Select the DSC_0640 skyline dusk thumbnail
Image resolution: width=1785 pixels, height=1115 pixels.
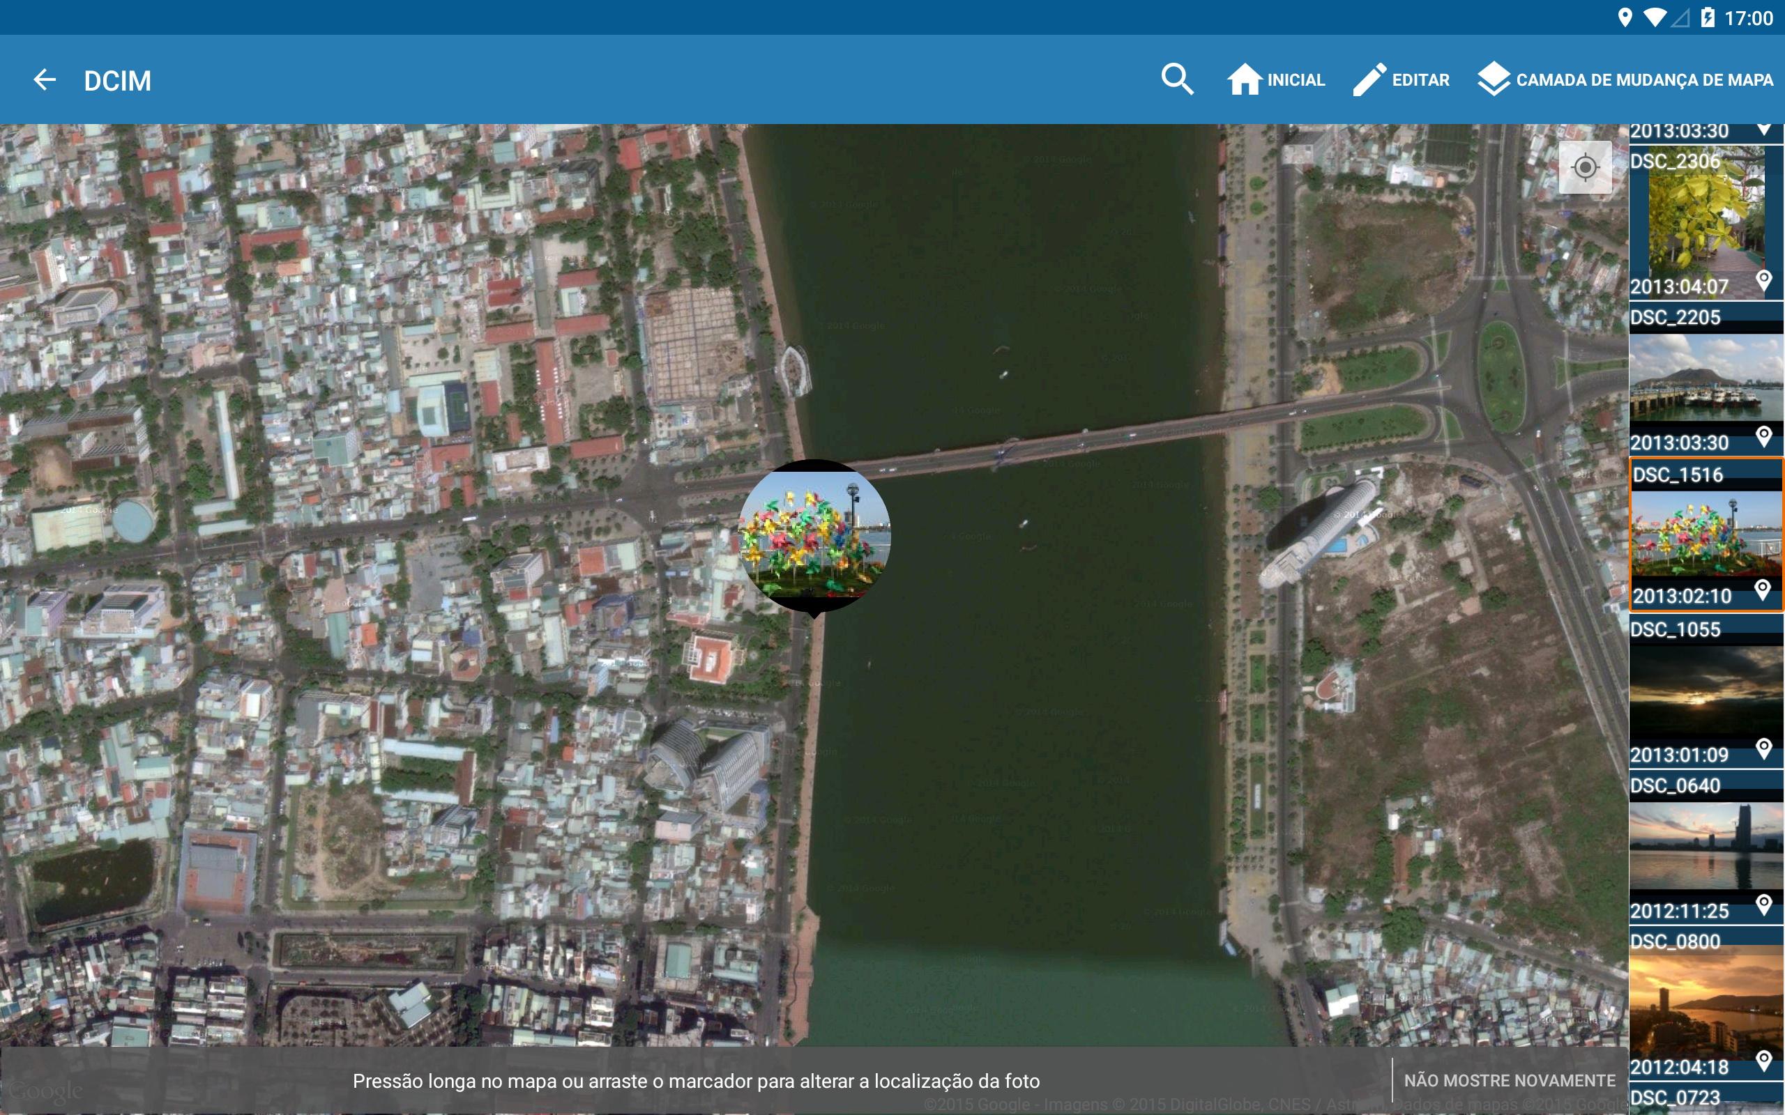(x=1706, y=848)
